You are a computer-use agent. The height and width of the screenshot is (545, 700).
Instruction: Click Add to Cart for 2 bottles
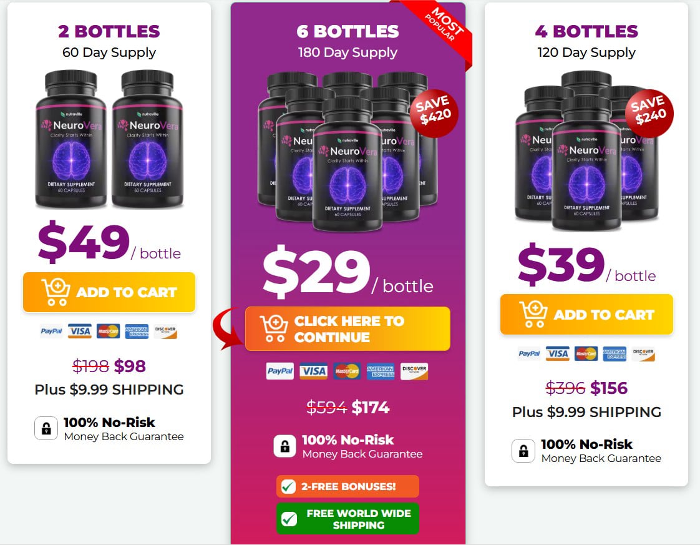109,292
